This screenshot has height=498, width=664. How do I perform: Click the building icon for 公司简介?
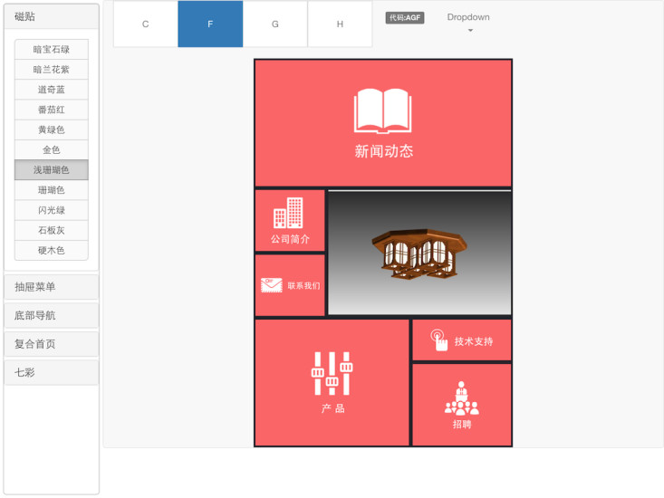[288, 213]
